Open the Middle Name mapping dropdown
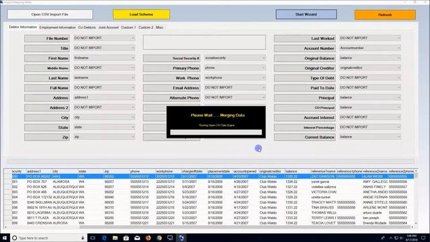Image resolution: width=430 pixels, height=242 pixels. [x=104, y=68]
